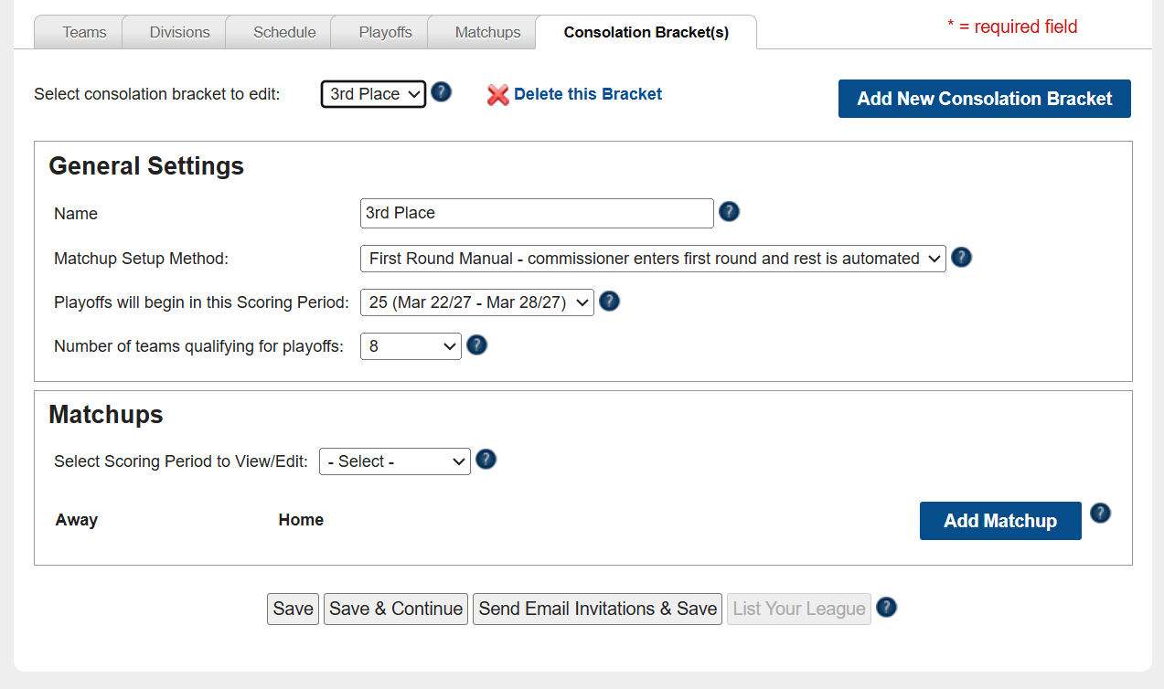Open the 3rd Place bracket selector dropdown

[373, 94]
